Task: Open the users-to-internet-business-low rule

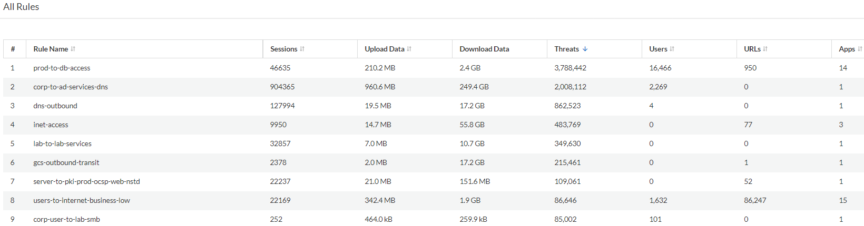Action: 82,200
